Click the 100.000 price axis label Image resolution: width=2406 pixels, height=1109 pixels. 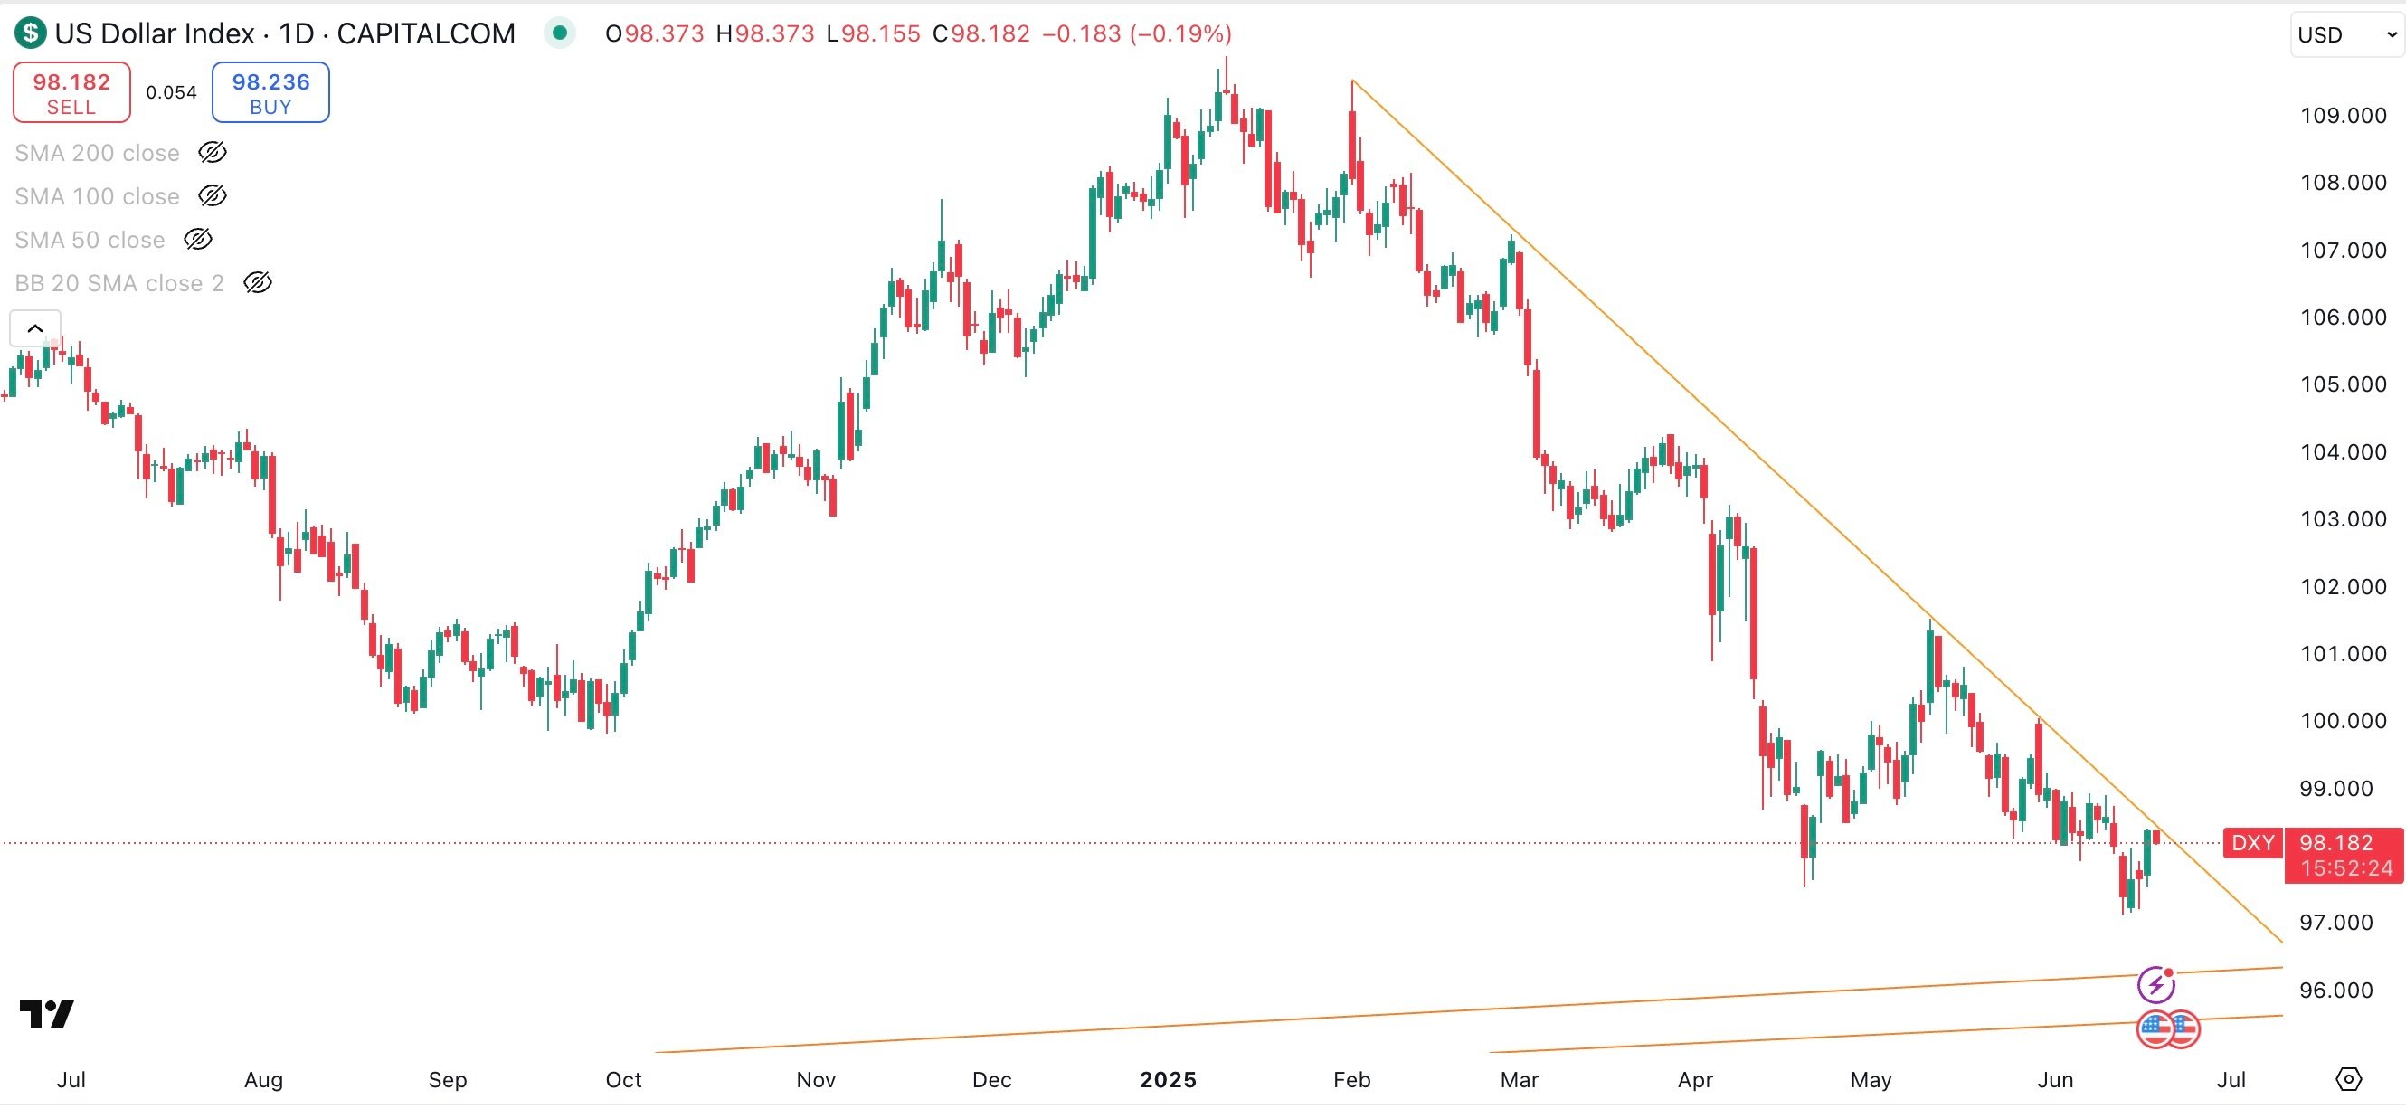(2344, 721)
